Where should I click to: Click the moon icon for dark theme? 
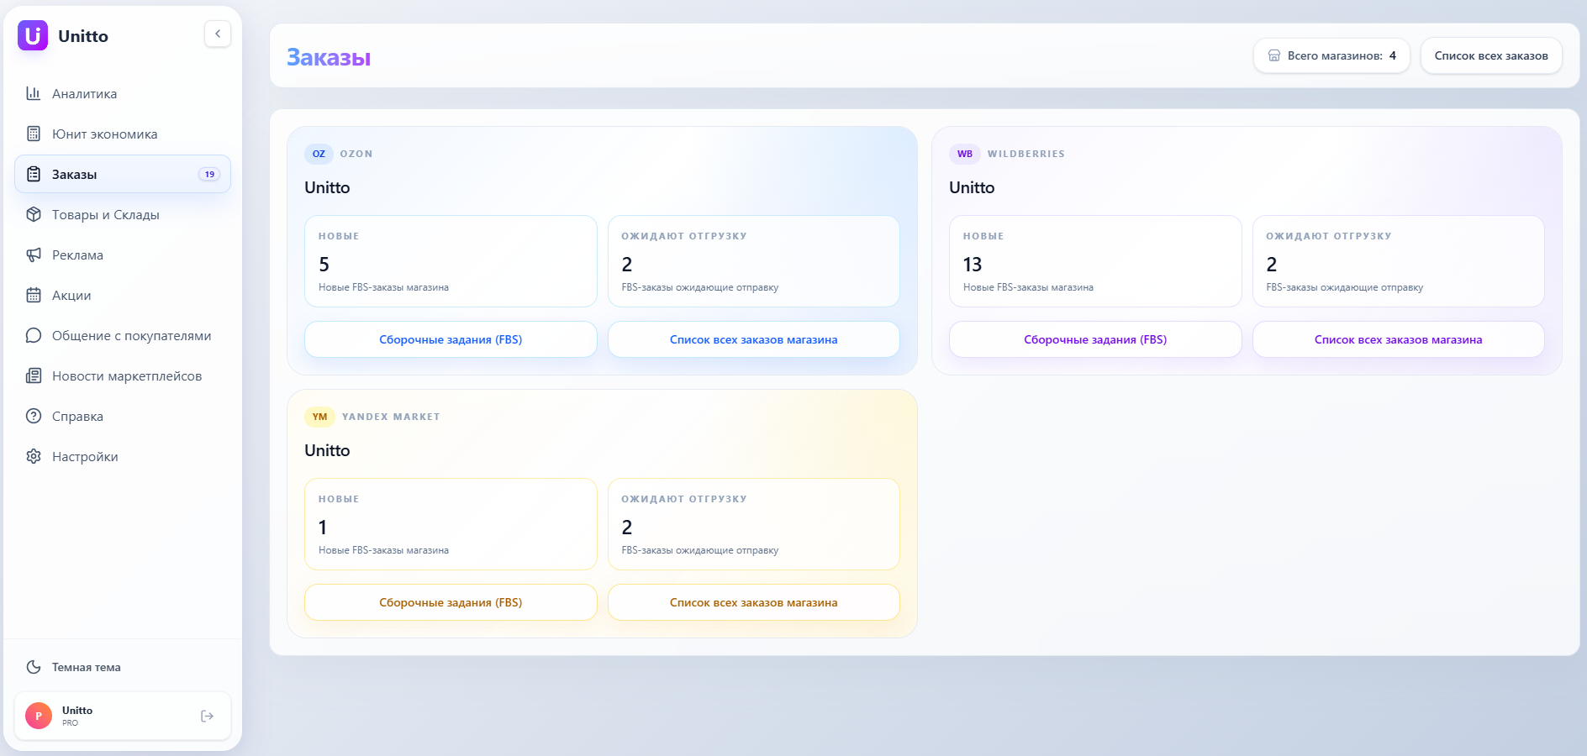34,667
